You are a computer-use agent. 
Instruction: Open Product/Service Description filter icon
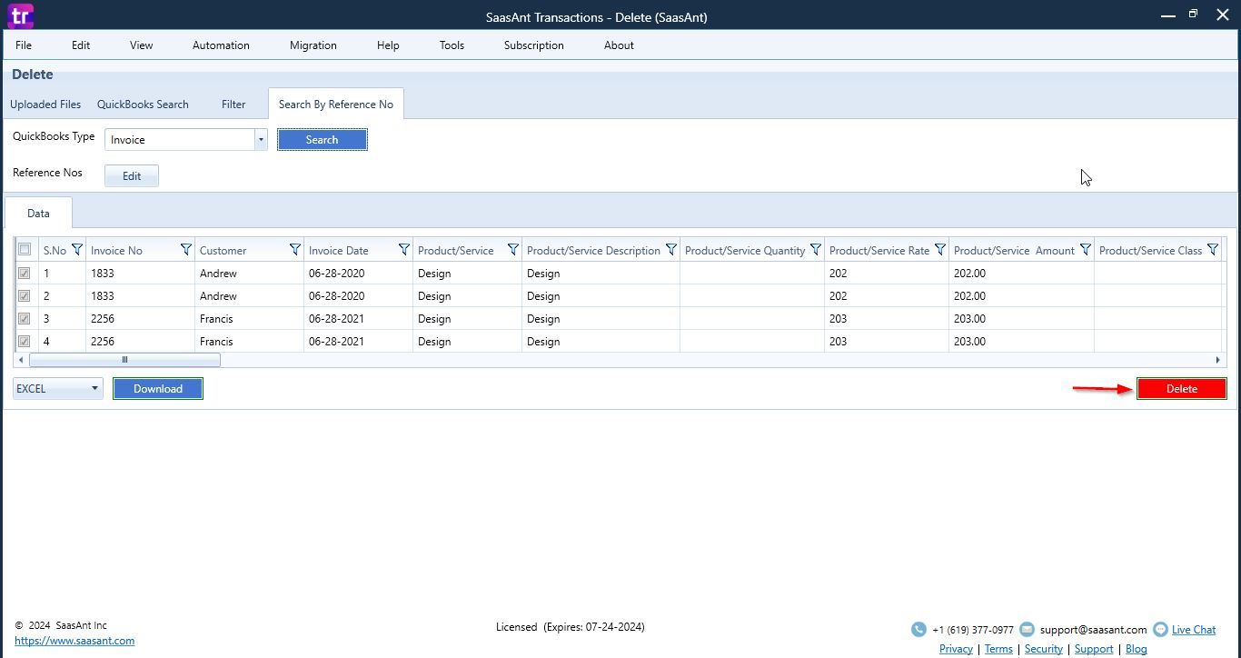point(671,250)
